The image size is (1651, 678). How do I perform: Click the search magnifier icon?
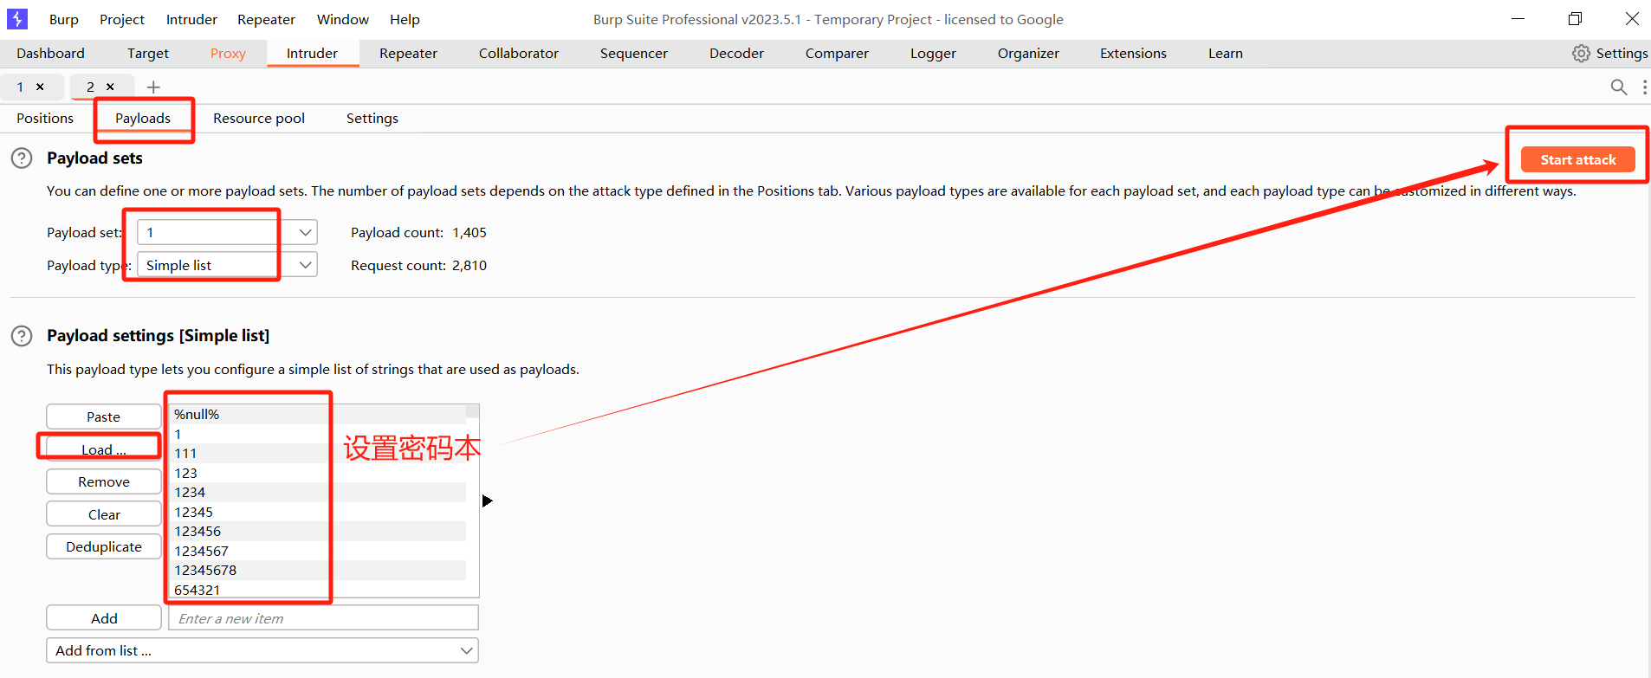tap(1618, 87)
